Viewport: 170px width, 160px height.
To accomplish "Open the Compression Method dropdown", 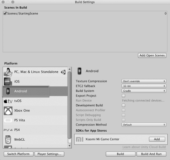I will (144, 125).
